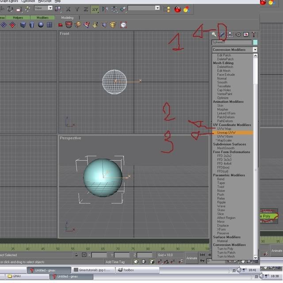
Task: Expand the named selection sets dropdown
Action: 157,8
